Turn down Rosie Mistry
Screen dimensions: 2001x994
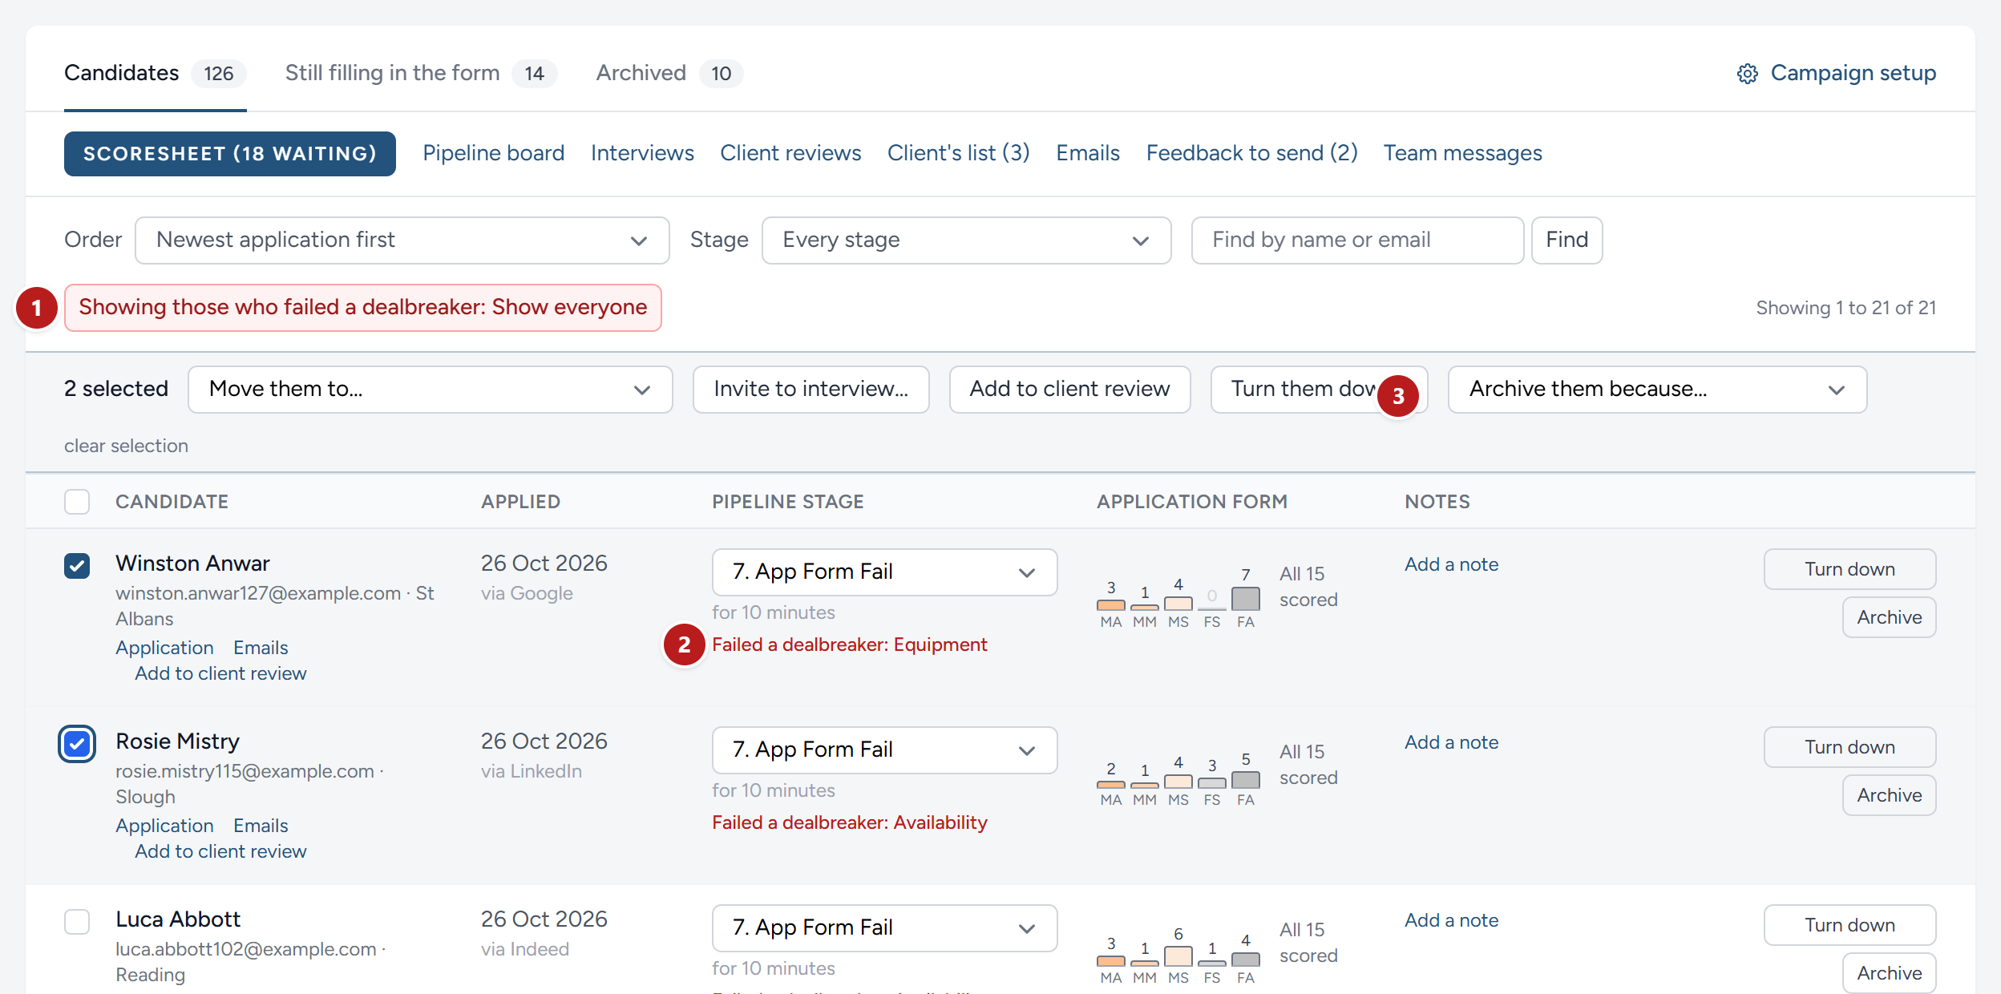click(1849, 747)
